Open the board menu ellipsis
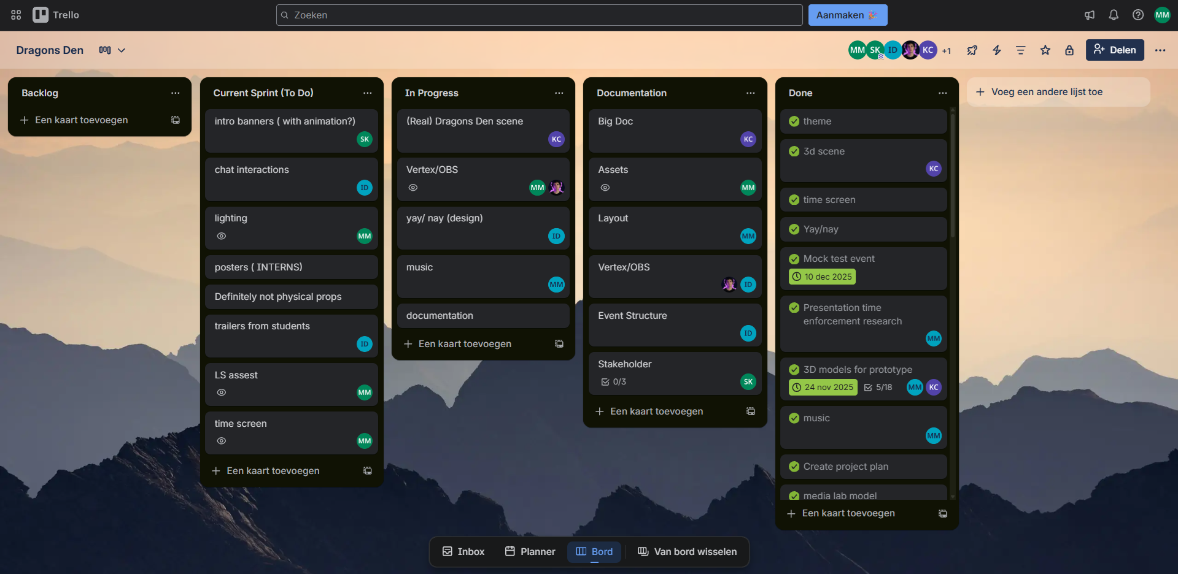The width and height of the screenshot is (1178, 574). pos(1160,50)
